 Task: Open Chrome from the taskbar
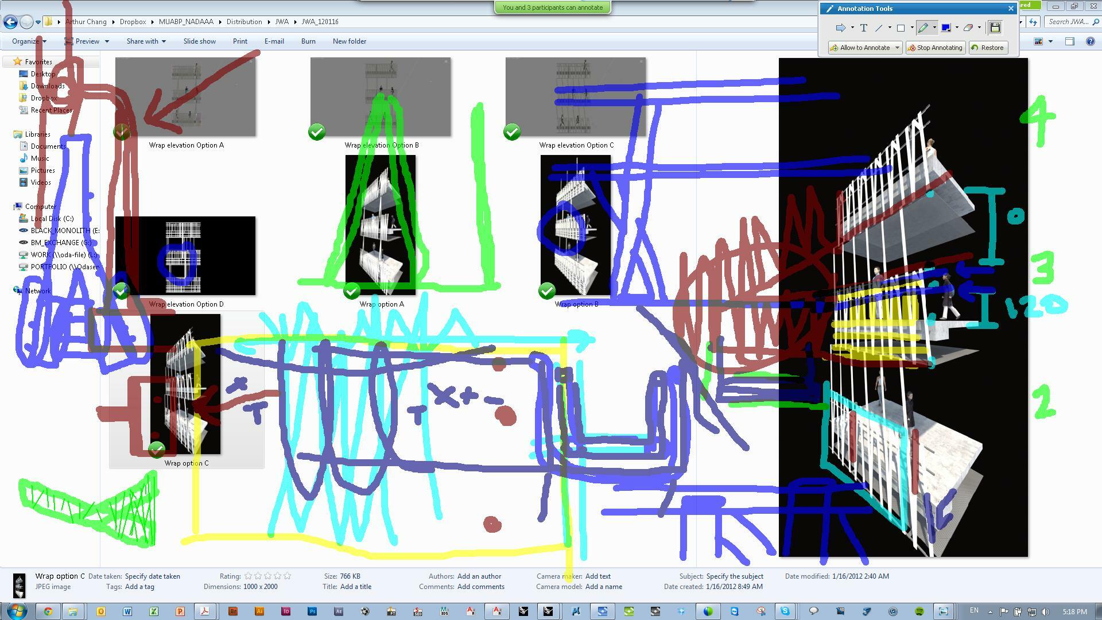(x=48, y=611)
